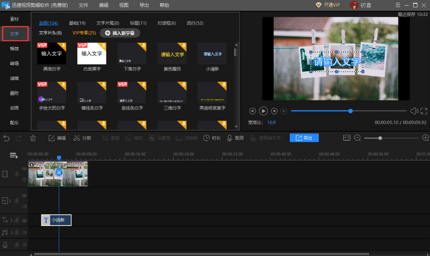Image resolution: width=430 pixels, height=256 pixels.
Task: Toggle eye visibility of the video track
Action: (x=24, y=169)
